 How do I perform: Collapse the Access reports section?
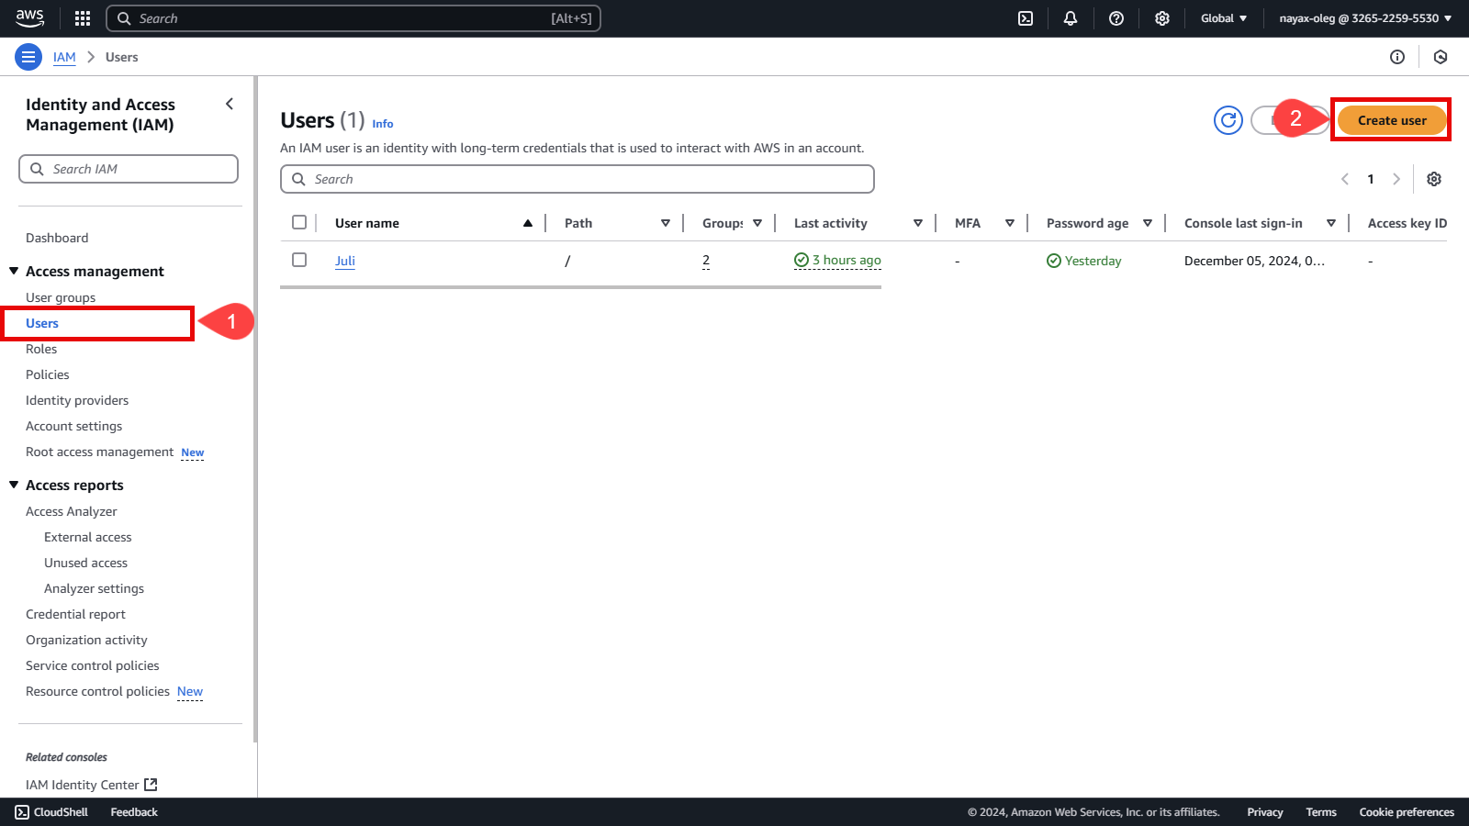point(14,485)
